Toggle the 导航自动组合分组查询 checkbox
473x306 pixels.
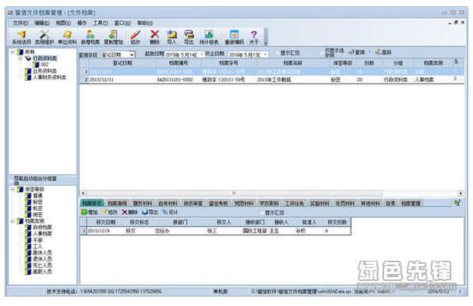[x=12, y=180]
